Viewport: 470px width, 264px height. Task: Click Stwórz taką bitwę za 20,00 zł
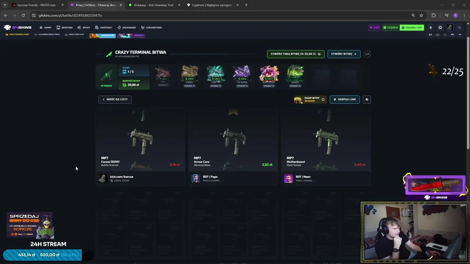click(296, 54)
